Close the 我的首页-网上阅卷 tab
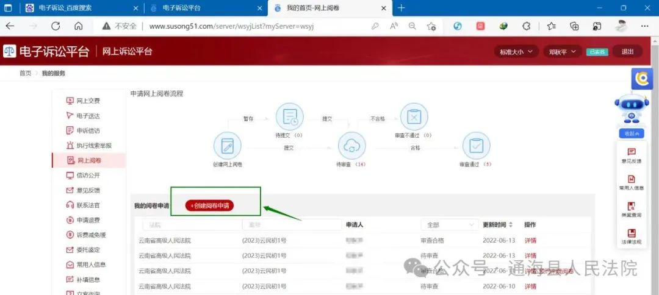Image resolution: width=659 pixels, height=295 pixels. coord(383,8)
